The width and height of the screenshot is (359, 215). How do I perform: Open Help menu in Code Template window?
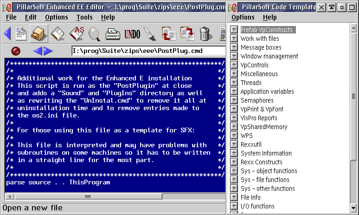[269, 18]
